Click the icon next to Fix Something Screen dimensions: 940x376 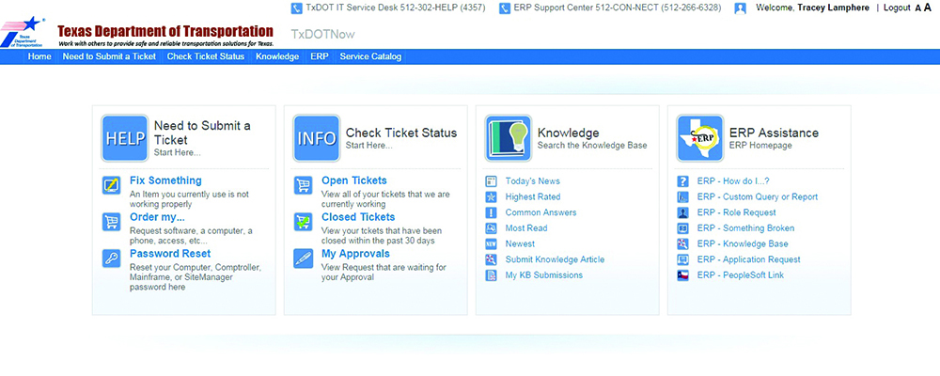pos(112,185)
